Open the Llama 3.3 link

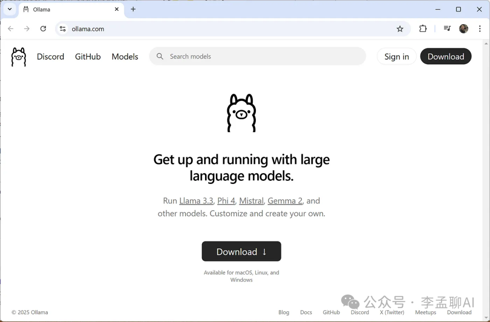pyautogui.click(x=196, y=201)
